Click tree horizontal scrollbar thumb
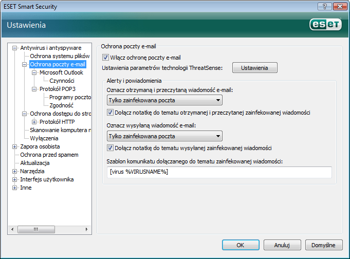Screen dimensions: 350x259 pyautogui.click(x=36, y=229)
